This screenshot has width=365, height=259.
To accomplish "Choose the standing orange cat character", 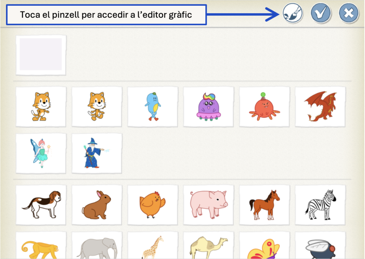I will point(41,106).
